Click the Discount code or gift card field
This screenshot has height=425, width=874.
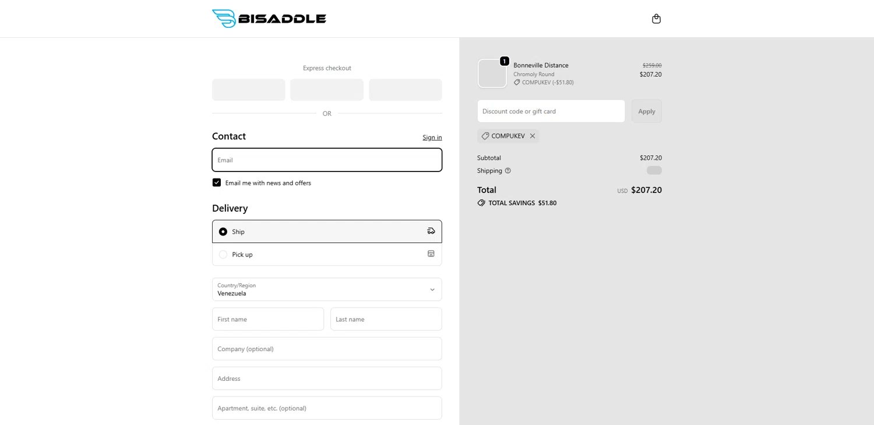pyautogui.click(x=551, y=111)
